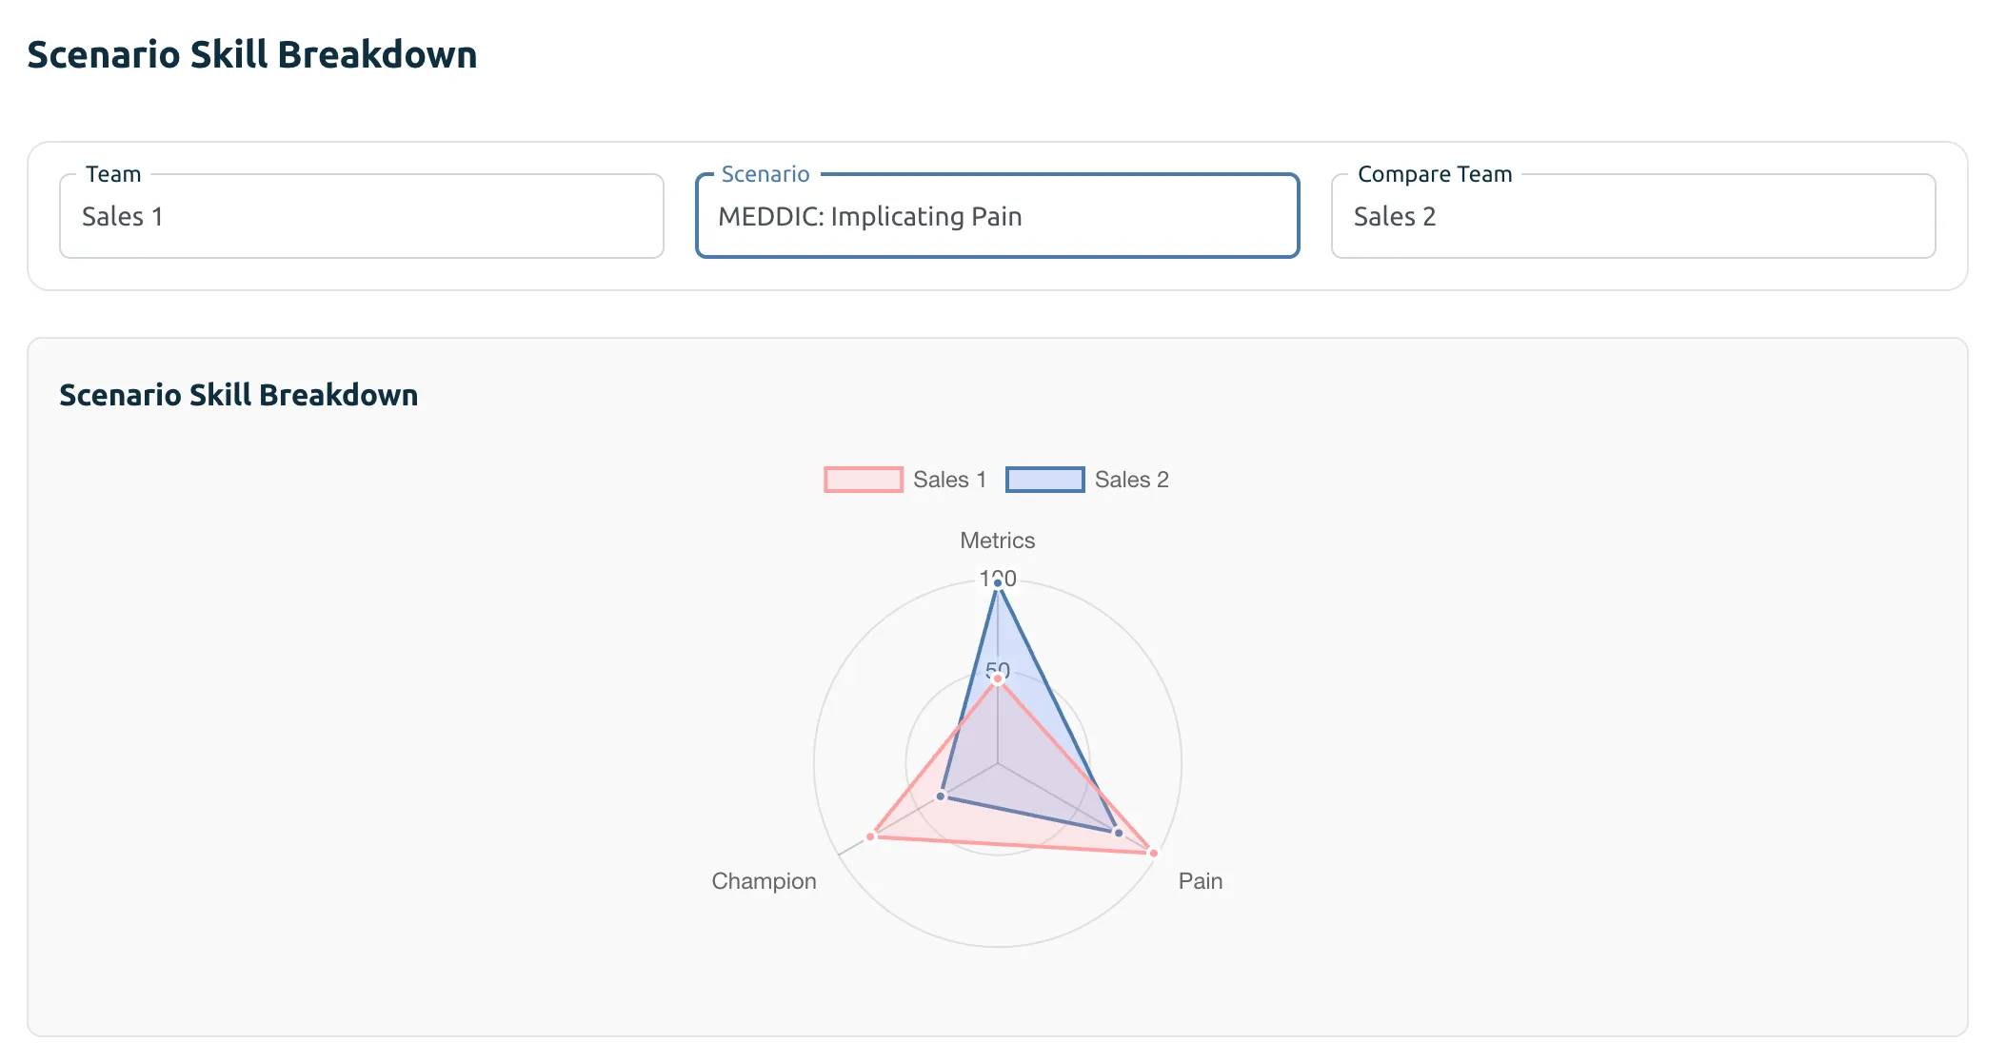
Task: Open the Team selector showing Sales 1
Action: 360,216
